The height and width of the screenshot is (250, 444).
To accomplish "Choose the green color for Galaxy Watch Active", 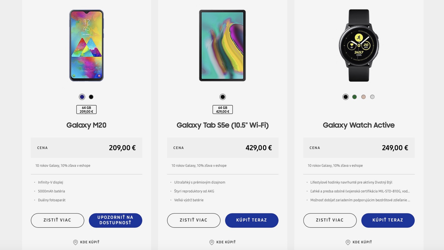I will (354, 97).
